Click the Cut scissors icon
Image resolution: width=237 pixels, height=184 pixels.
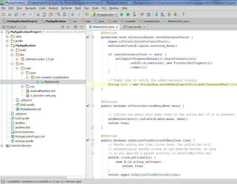[x=38, y=14]
